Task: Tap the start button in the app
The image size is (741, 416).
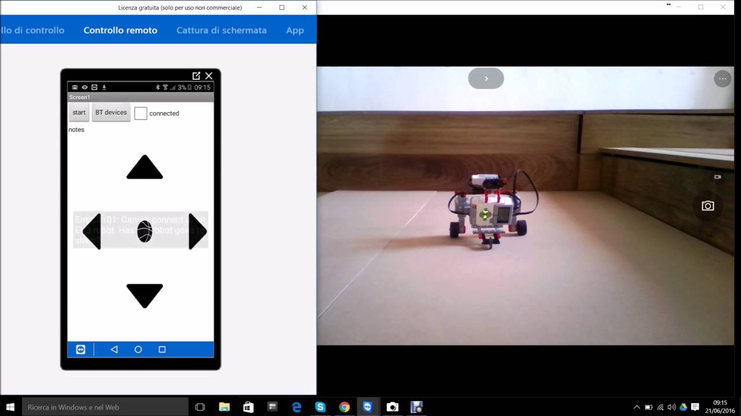Action: click(x=79, y=113)
